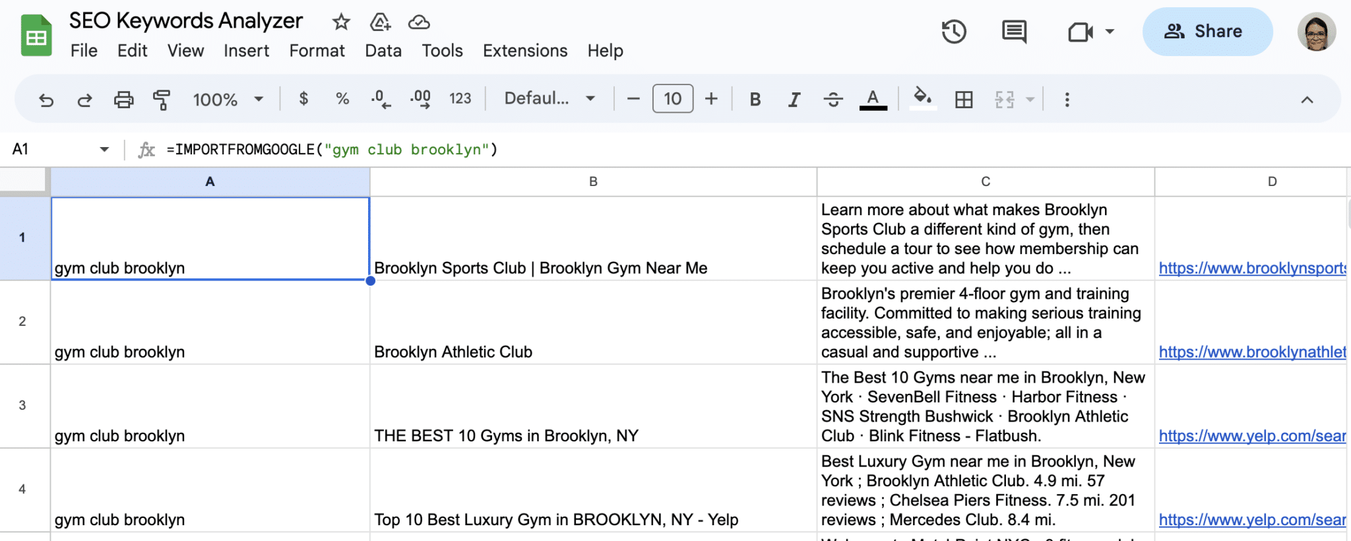Select the Brooklyn Athletic Club cell
Image resolution: width=1351 pixels, height=541 pixels.
click(593, 322)
